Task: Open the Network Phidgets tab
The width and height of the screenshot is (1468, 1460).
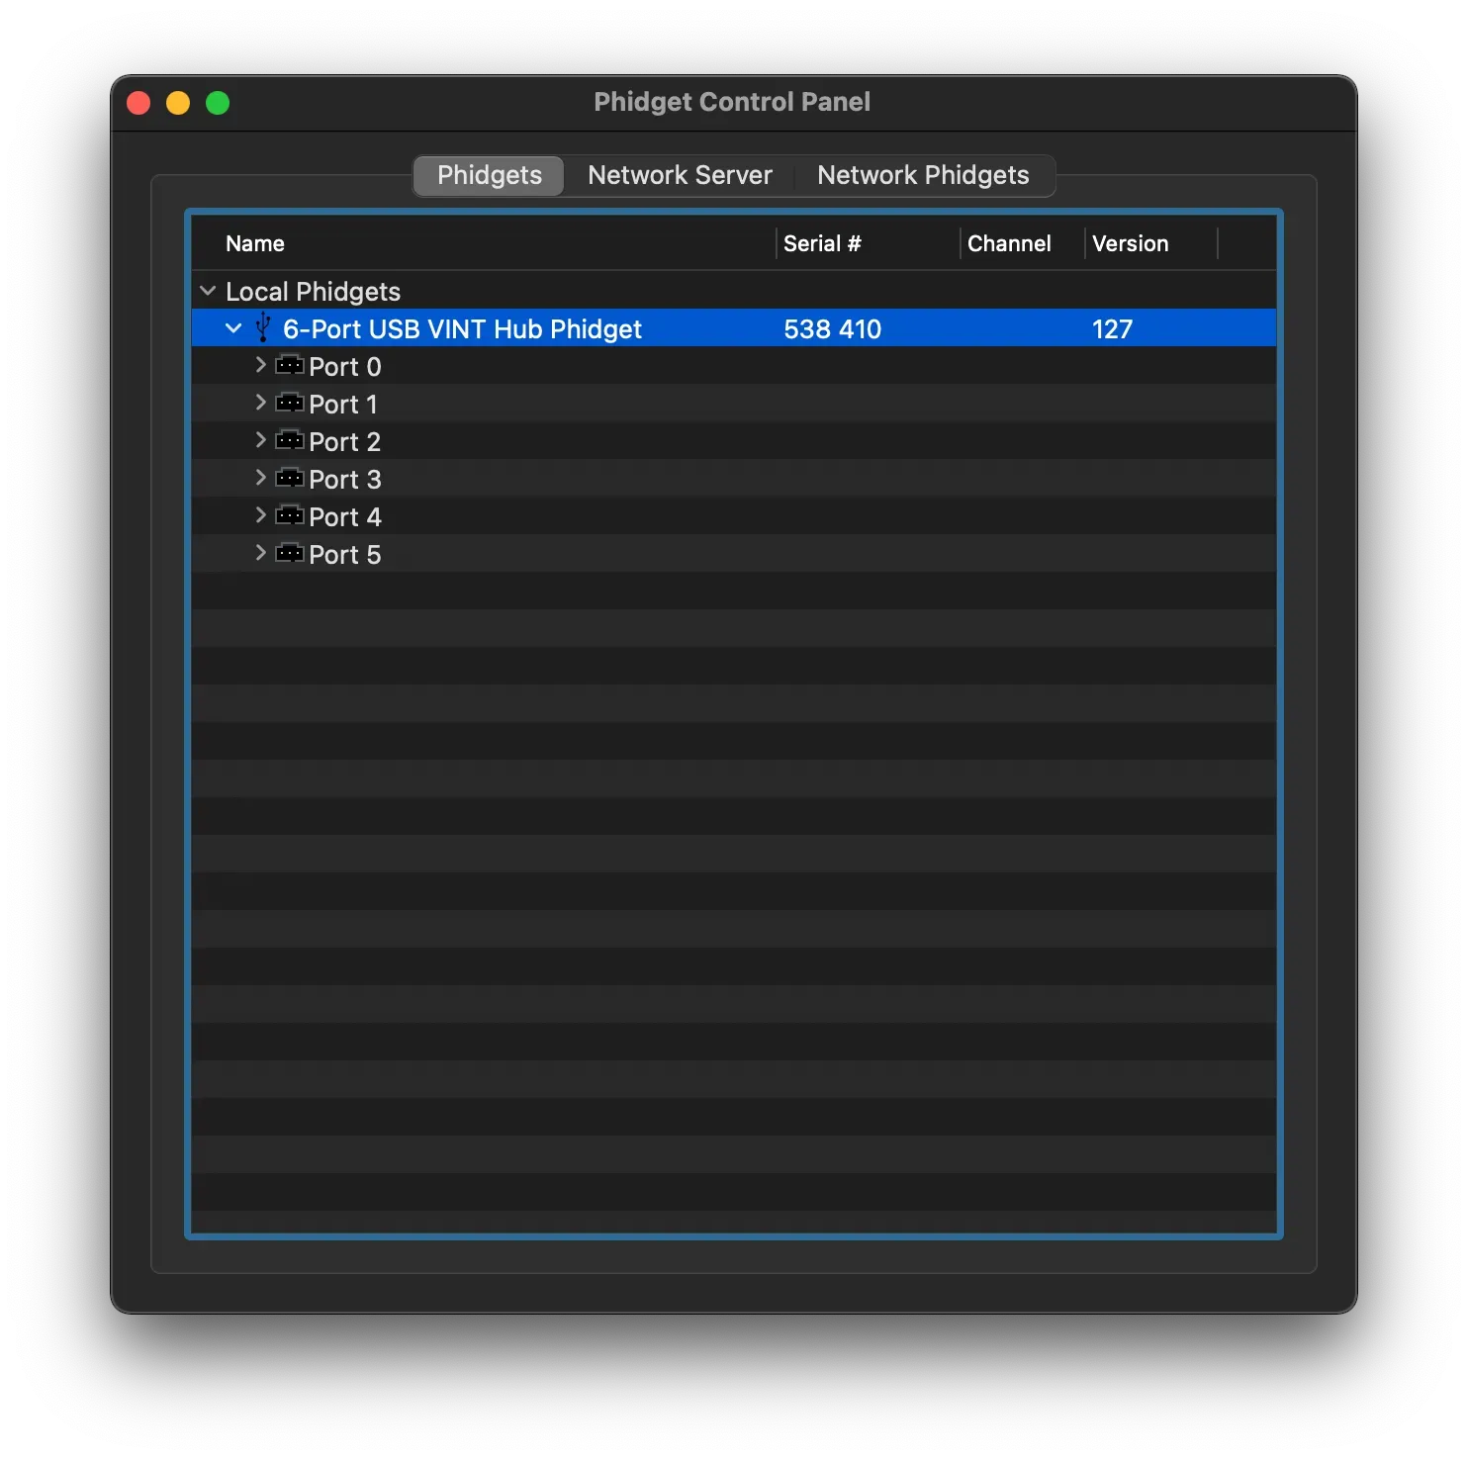Action: [923, 176]
